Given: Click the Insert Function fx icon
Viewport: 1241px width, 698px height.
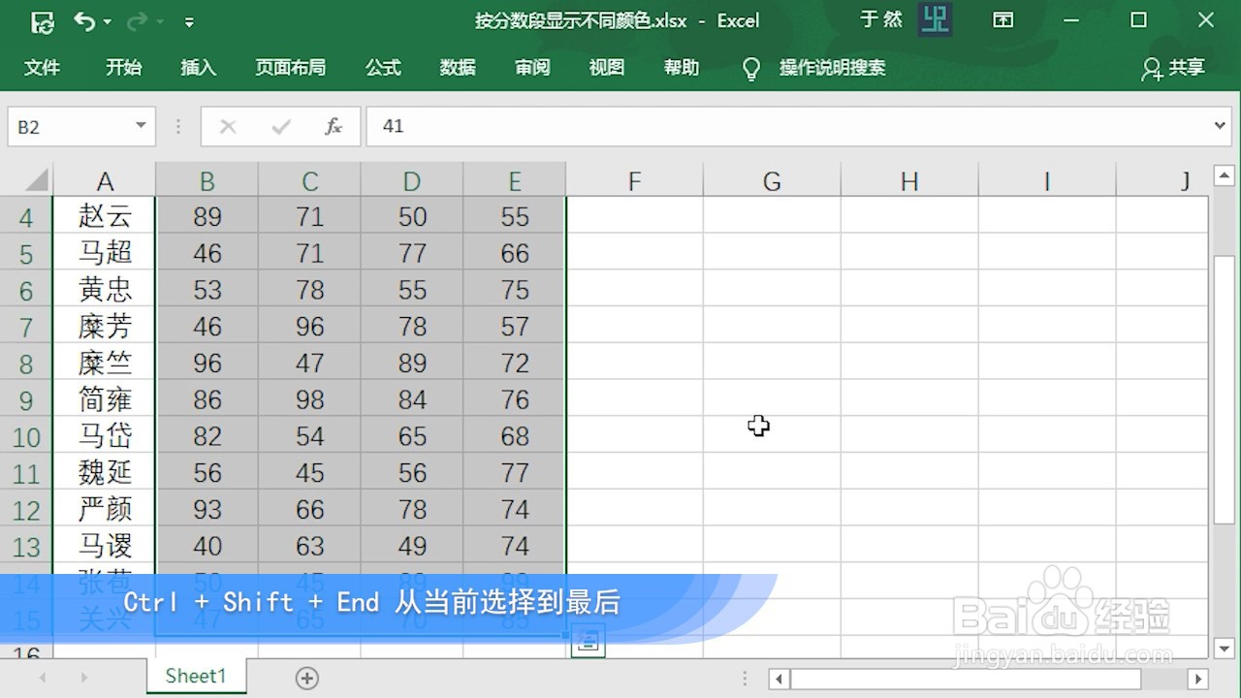Looking at the screenshot, I should [334, 126].
